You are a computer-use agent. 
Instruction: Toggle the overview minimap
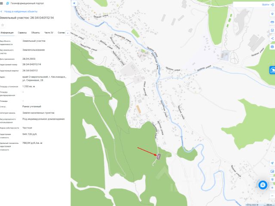(272, 171)
